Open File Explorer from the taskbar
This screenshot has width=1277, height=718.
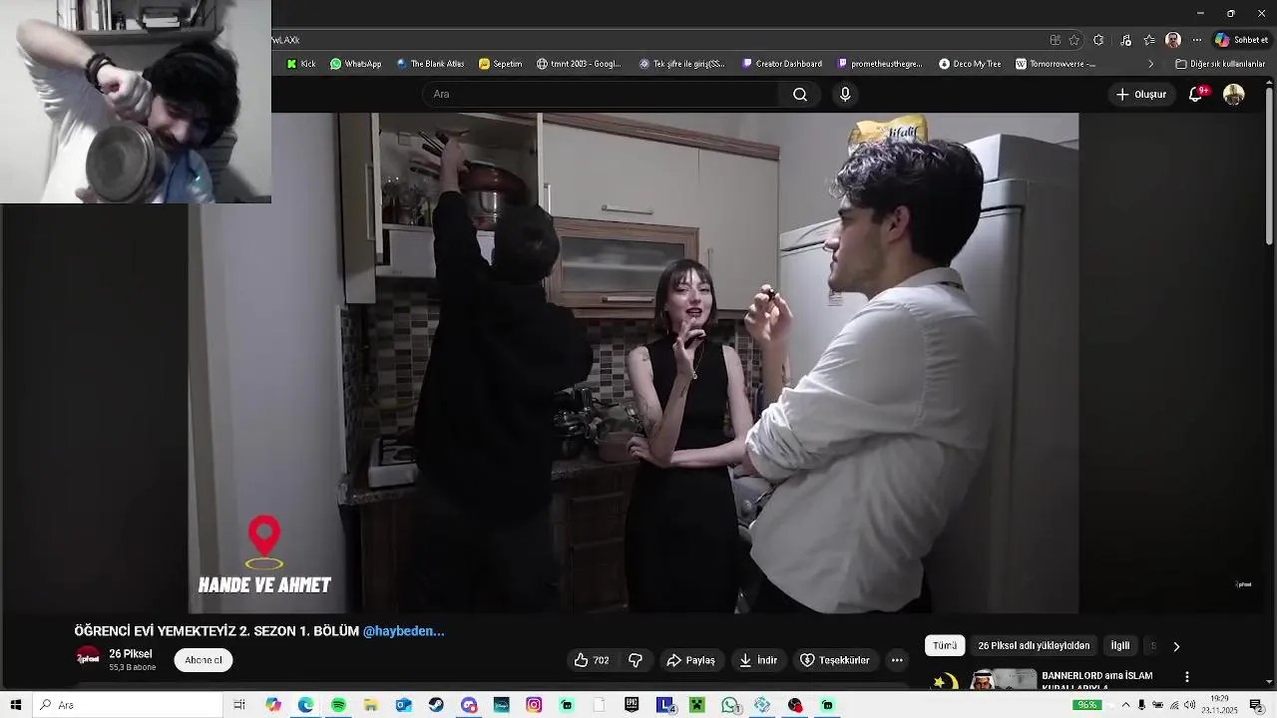(x=371, y=705)
